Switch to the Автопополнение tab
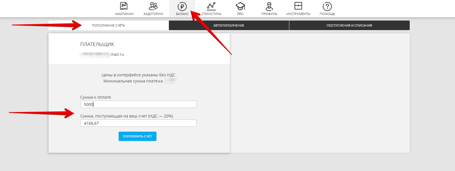 229,25
